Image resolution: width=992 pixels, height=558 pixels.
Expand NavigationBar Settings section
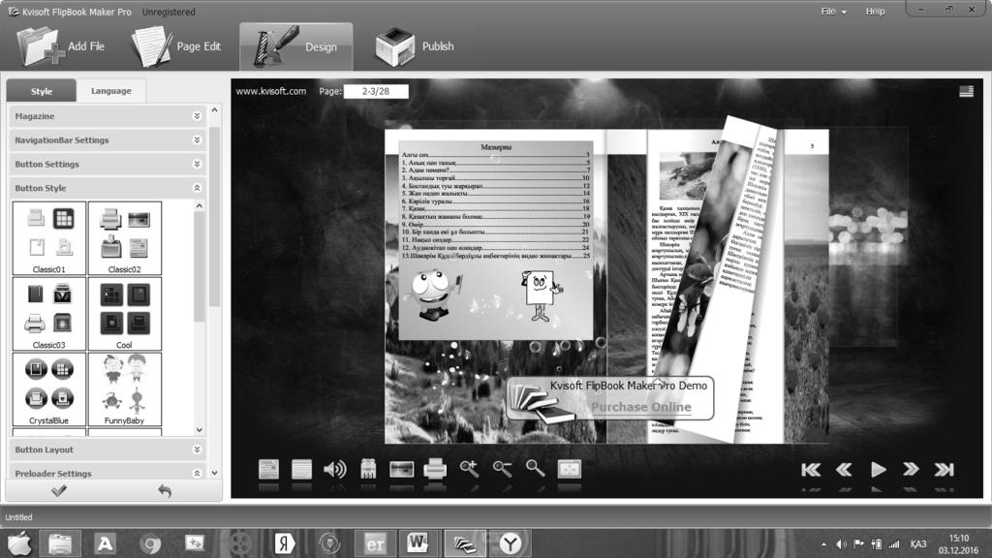(108, 140)
